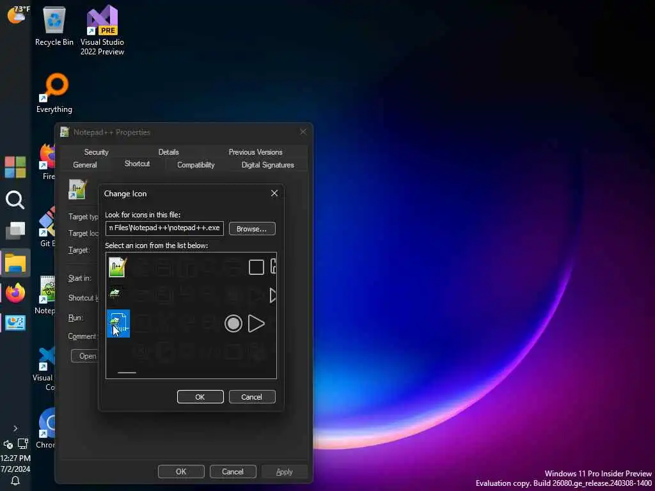Open the notifications bell
Image resolution: width=655 pixels, height=491 pixels.
(15, 481)
